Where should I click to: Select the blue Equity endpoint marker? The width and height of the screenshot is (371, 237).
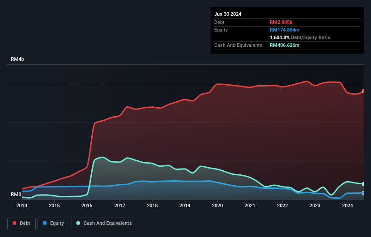(363, 193)
